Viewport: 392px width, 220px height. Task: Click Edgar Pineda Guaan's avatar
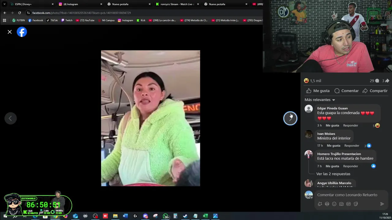309,109
